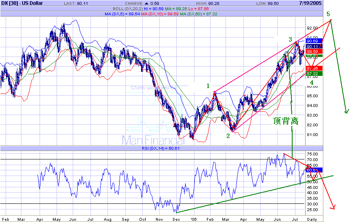The width and height of the screenshot is (350, 222).
Task: Click the 顶背离 divergence annotation
Action: coord(286,121)
